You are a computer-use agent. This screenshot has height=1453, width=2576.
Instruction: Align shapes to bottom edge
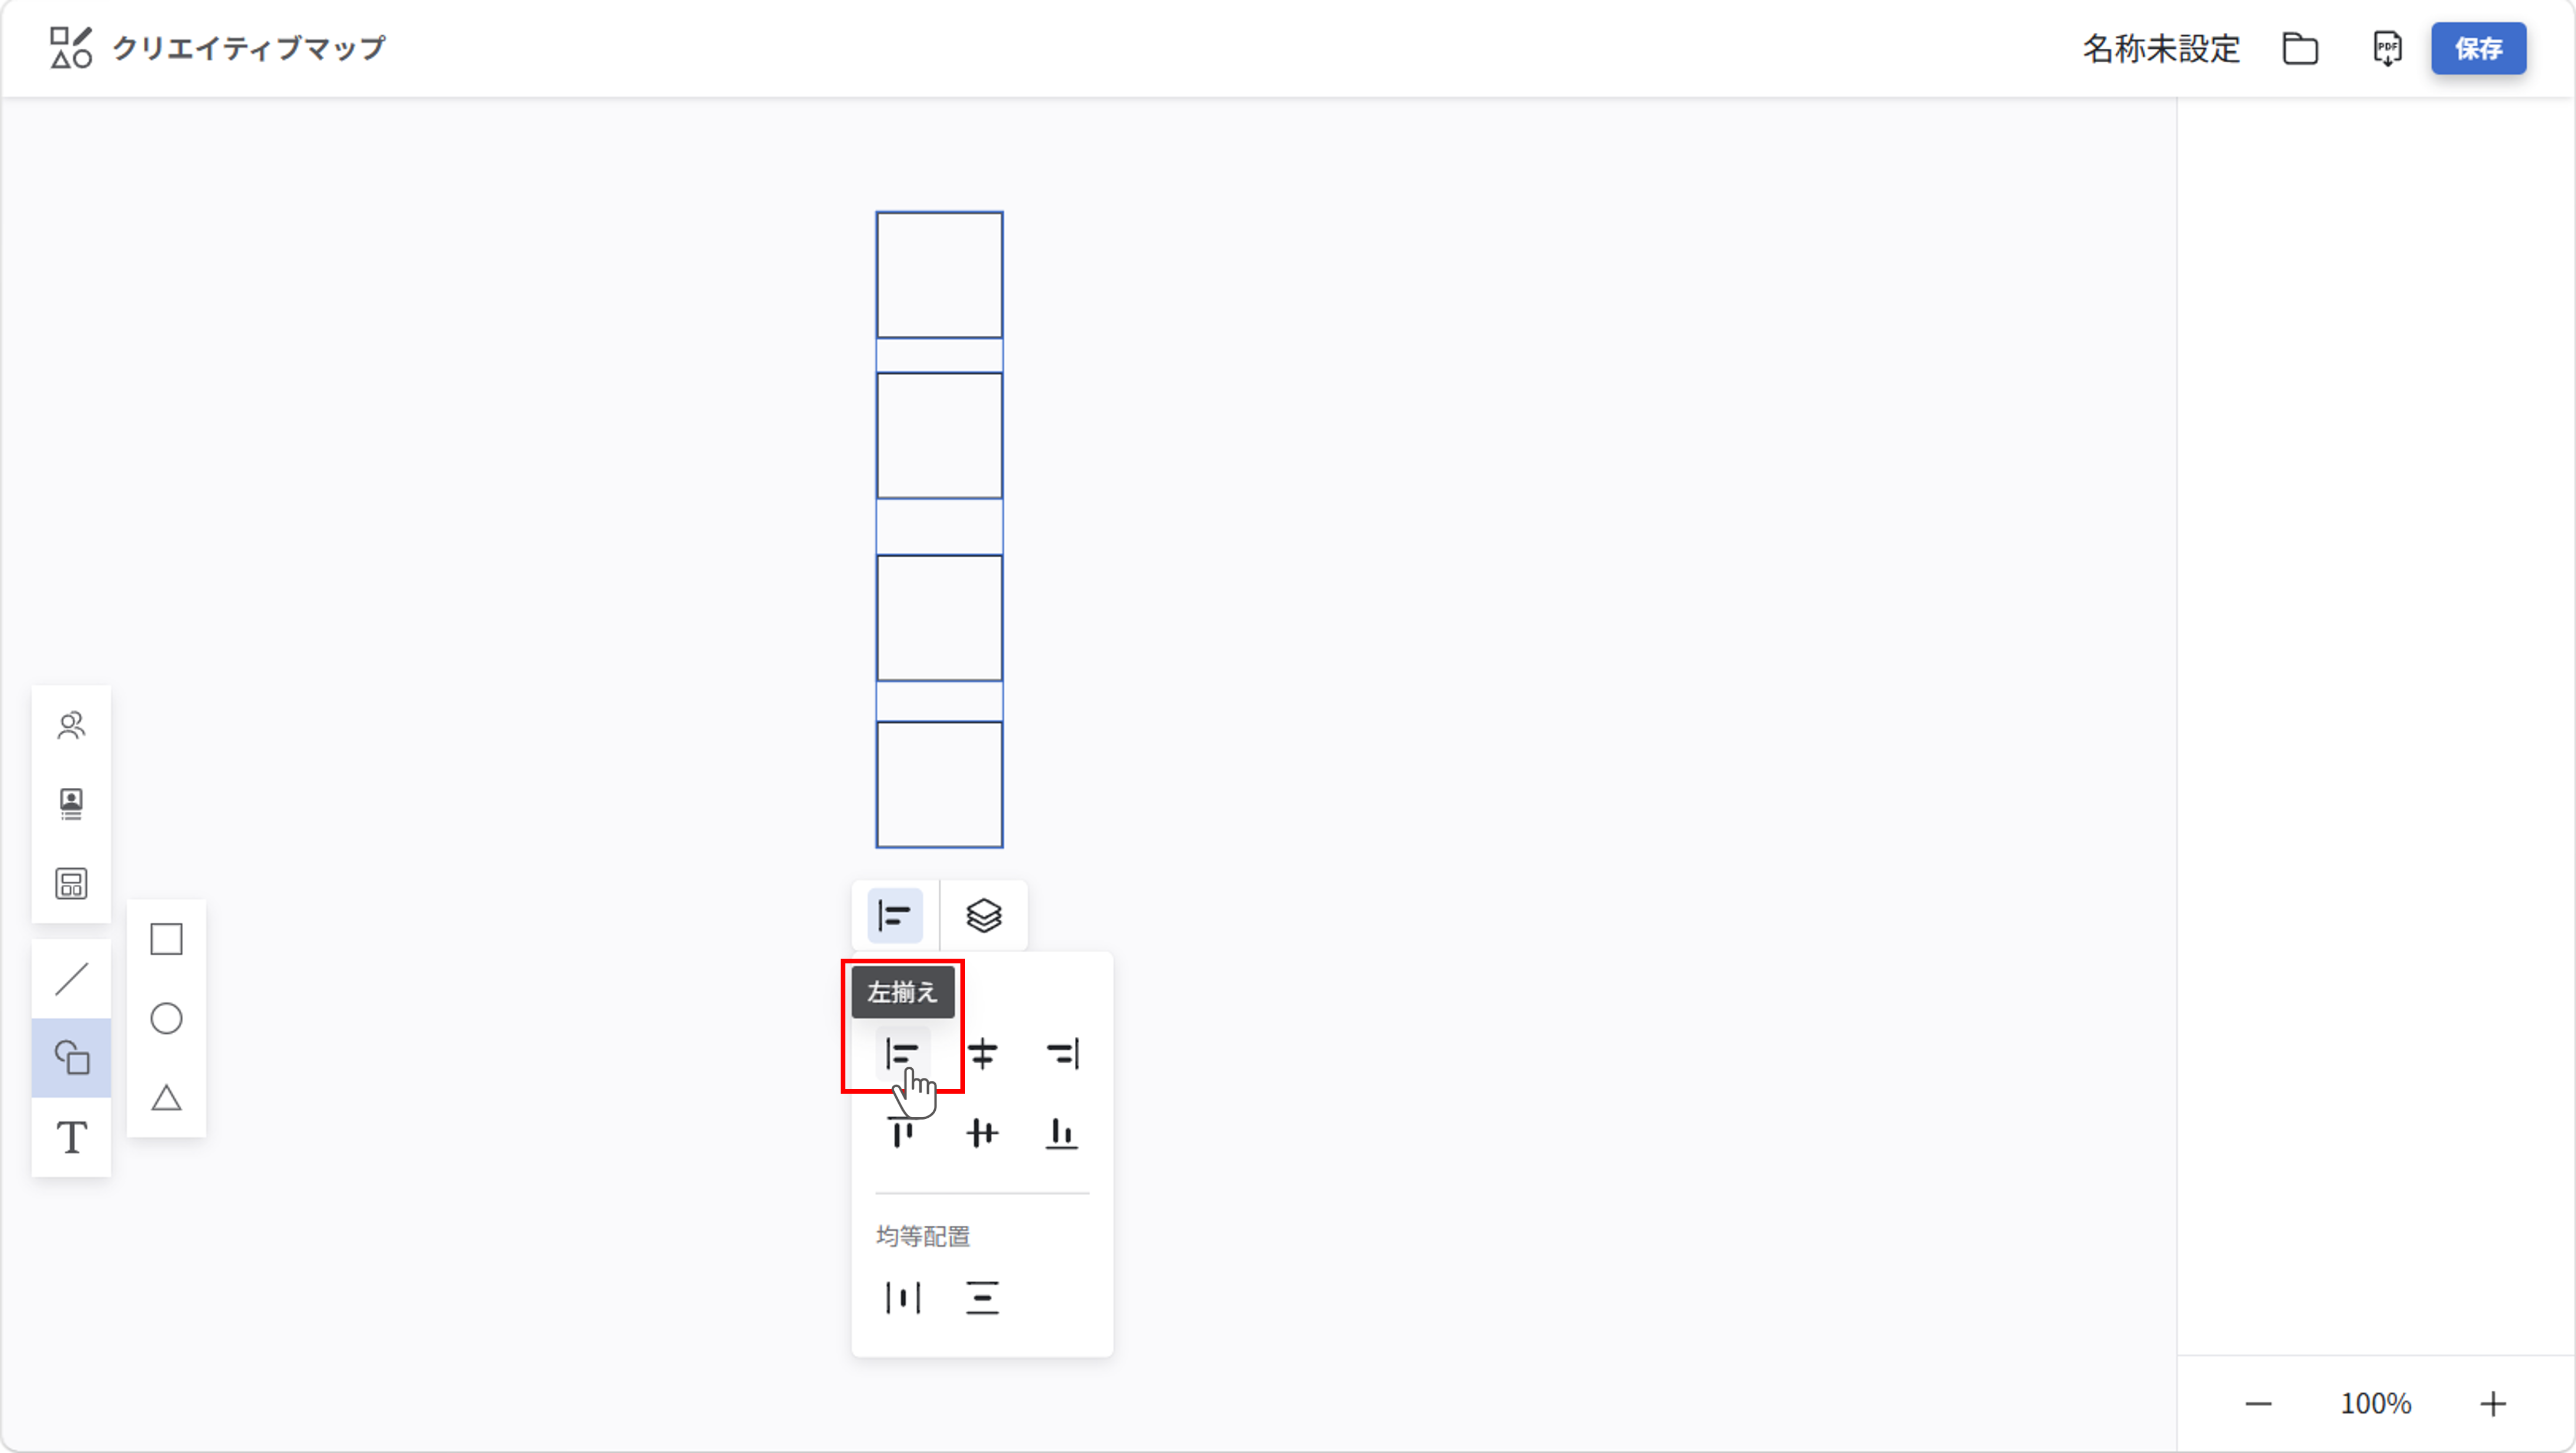(1062, 1133)
